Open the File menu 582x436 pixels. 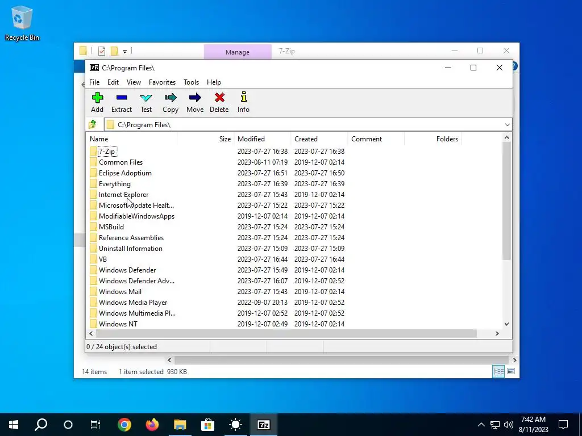(x=94, y=82)
